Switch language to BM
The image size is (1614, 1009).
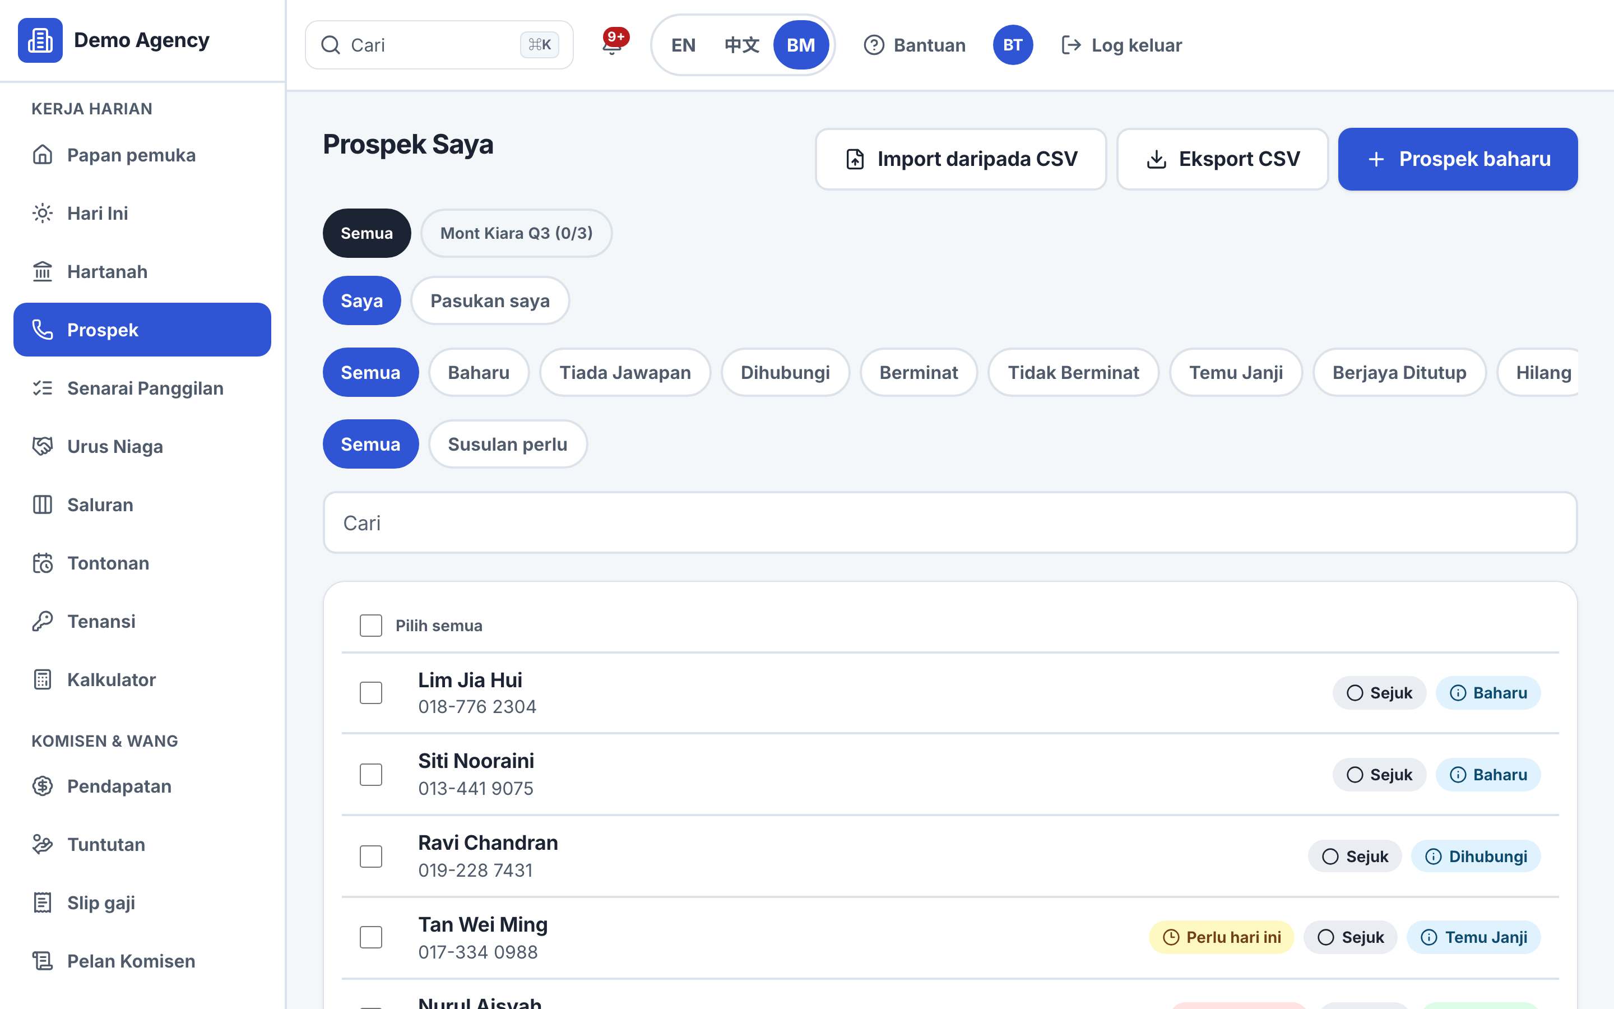[x=800, y=45]
